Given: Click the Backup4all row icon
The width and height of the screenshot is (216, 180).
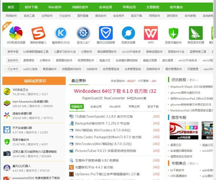Looking at the screenshot, I should (x=71, y=123).
